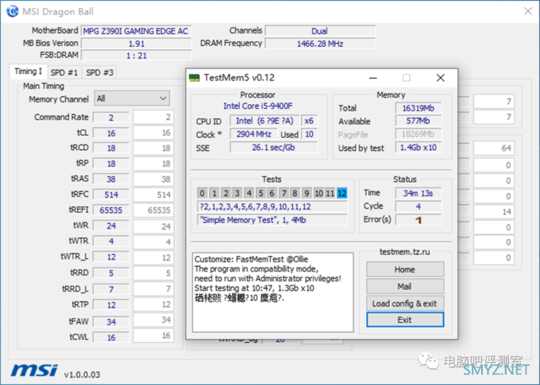Click the tWTR blue value 4 field
The image size is (540, 385).
[x=111, y=241]
